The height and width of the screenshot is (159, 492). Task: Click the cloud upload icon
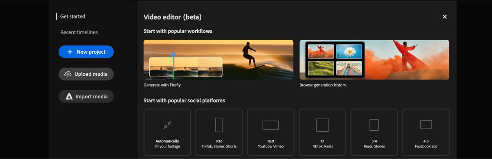click(68, 74)
